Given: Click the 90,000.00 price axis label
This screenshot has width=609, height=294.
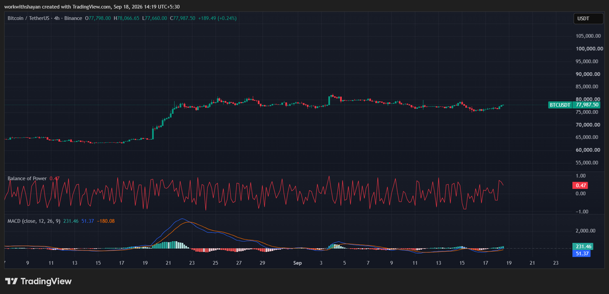Looking at the screenshot, I should coord(589,74).
